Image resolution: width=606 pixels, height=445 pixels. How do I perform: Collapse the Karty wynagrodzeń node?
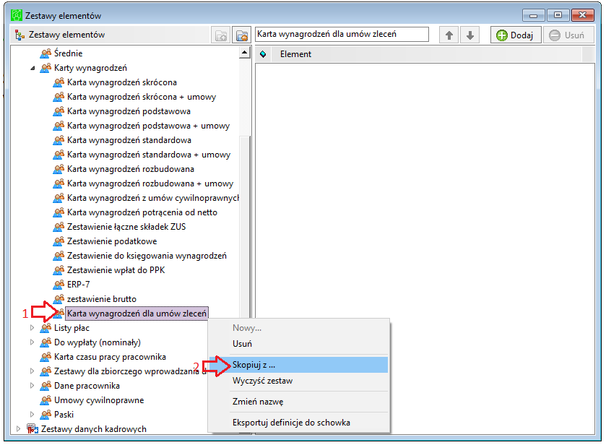tap(33, 68)
